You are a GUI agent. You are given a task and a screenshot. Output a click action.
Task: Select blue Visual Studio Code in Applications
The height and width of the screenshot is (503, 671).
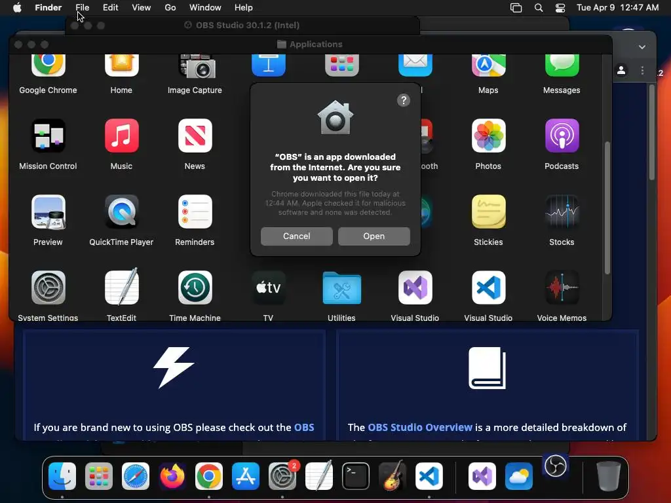(488, 288)
